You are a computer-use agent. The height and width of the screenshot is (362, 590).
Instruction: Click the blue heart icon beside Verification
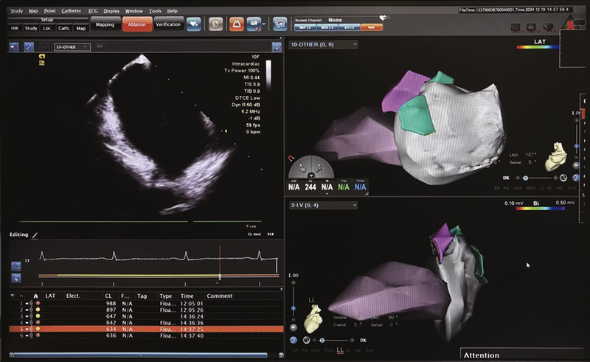(x=195, y=24)
